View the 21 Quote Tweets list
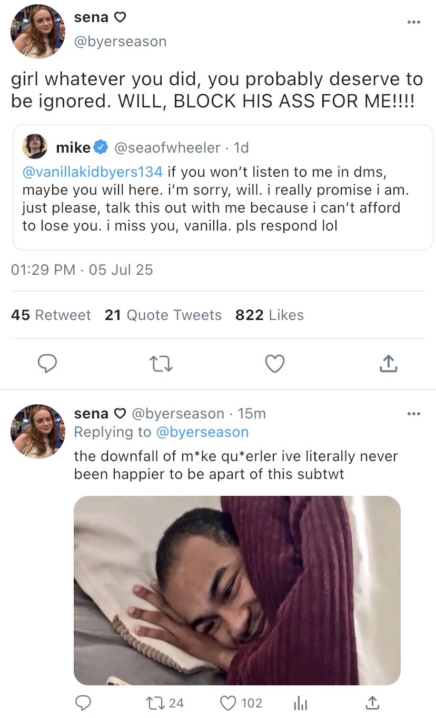 click(163, 315)
